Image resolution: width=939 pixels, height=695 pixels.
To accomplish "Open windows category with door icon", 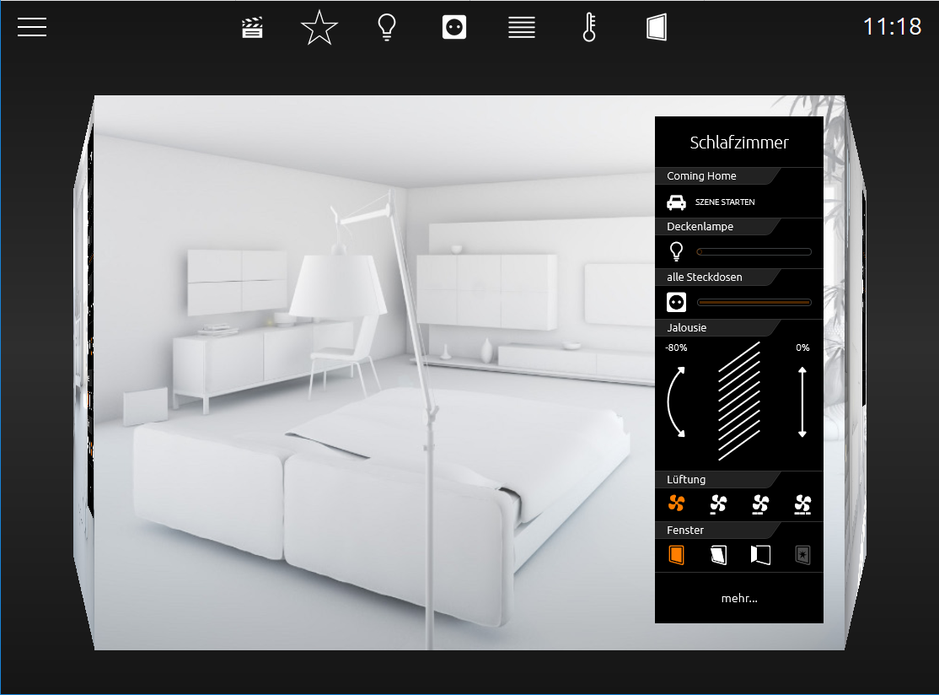I will tap(657, 28).
